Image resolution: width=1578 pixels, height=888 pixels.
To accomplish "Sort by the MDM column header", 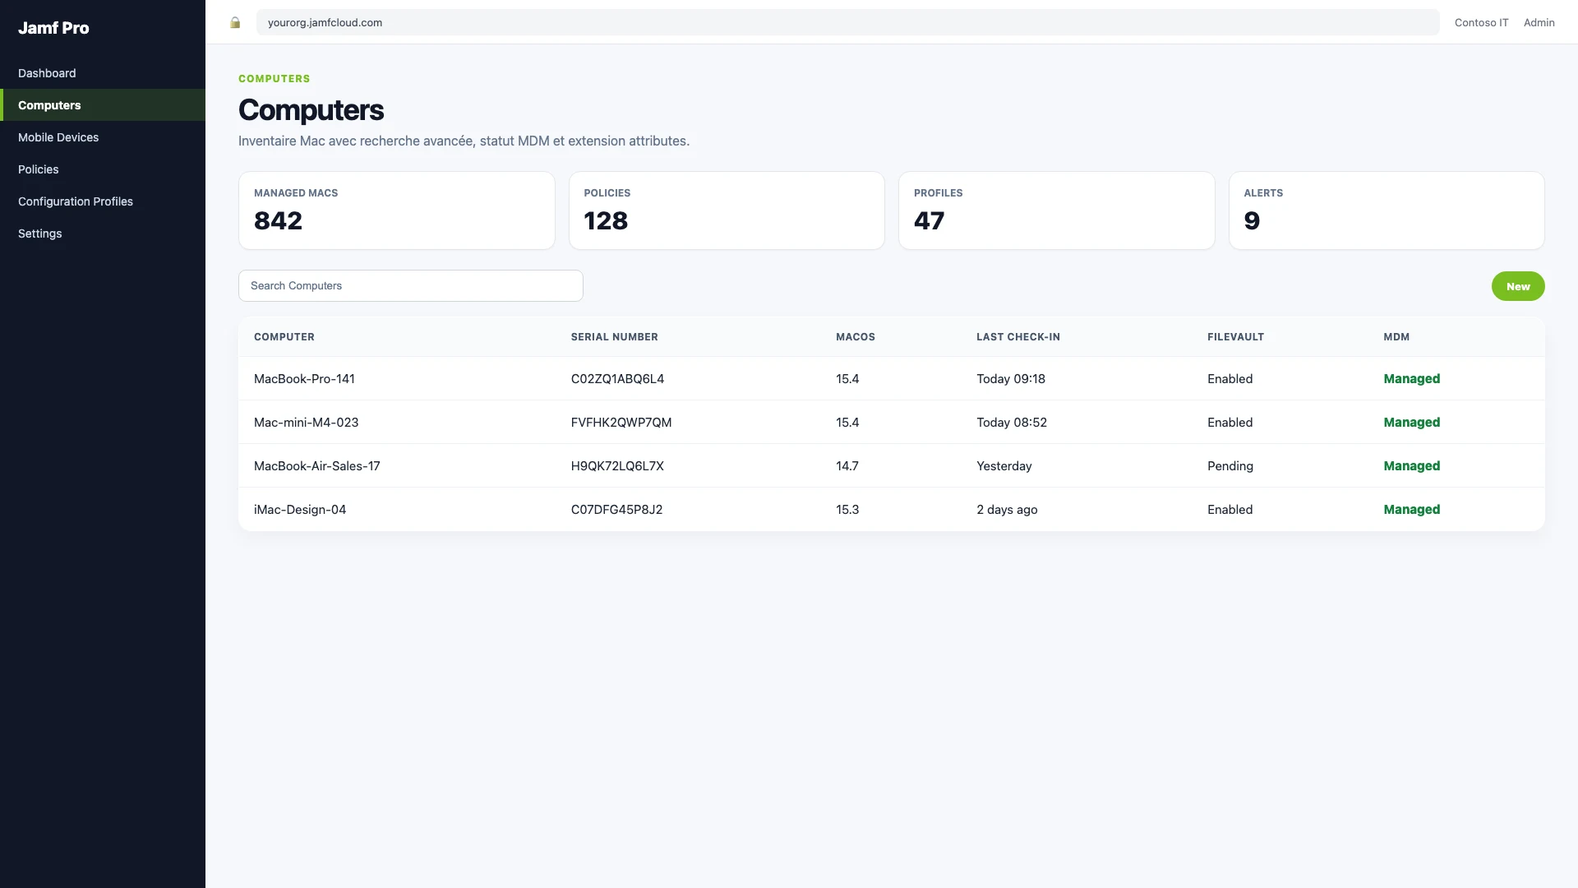I will pyautogui.click(x=1396, y=337).
